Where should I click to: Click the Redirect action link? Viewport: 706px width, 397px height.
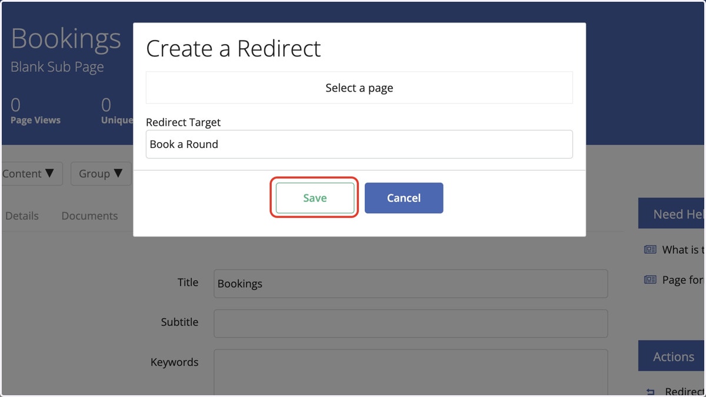pyautogui.click(x=684, y=391)
